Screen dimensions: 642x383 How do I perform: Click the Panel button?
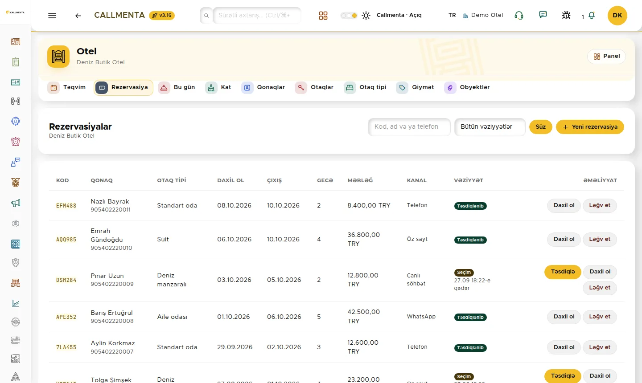[x=607, y=56]
